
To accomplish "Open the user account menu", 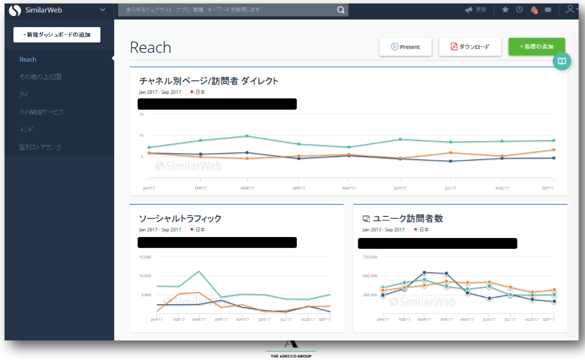I will (571, 10).
